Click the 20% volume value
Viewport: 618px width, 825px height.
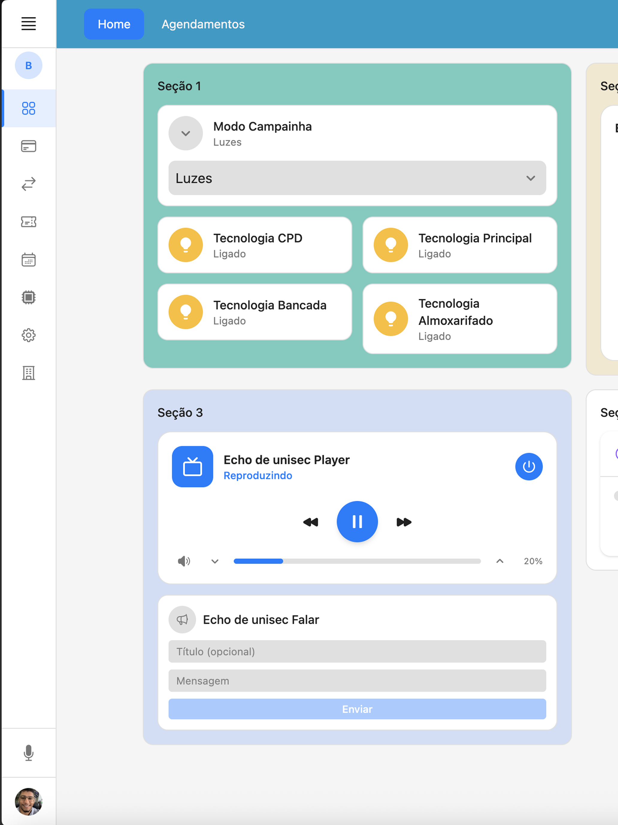click(x=533, y=561)
